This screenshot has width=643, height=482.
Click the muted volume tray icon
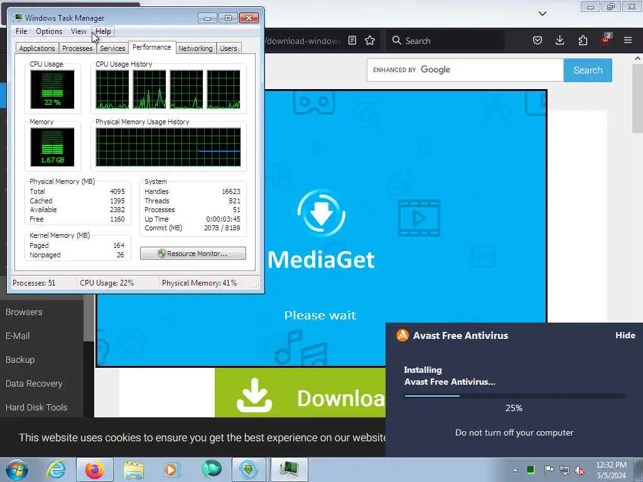pyautogui.click(x=580, y=470)
